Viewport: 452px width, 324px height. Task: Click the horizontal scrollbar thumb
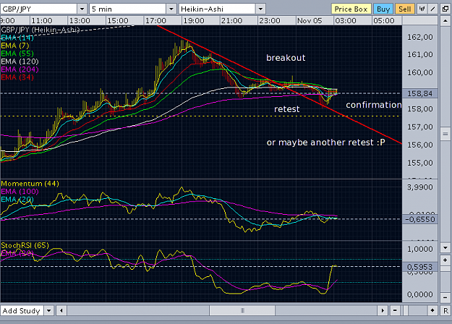pos(242,310)
